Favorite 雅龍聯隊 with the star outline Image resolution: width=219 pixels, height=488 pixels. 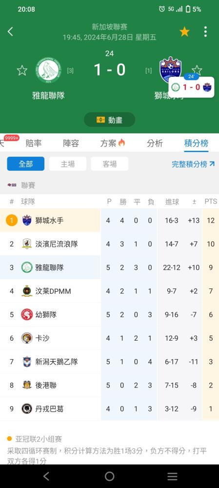tap(22, 70)
